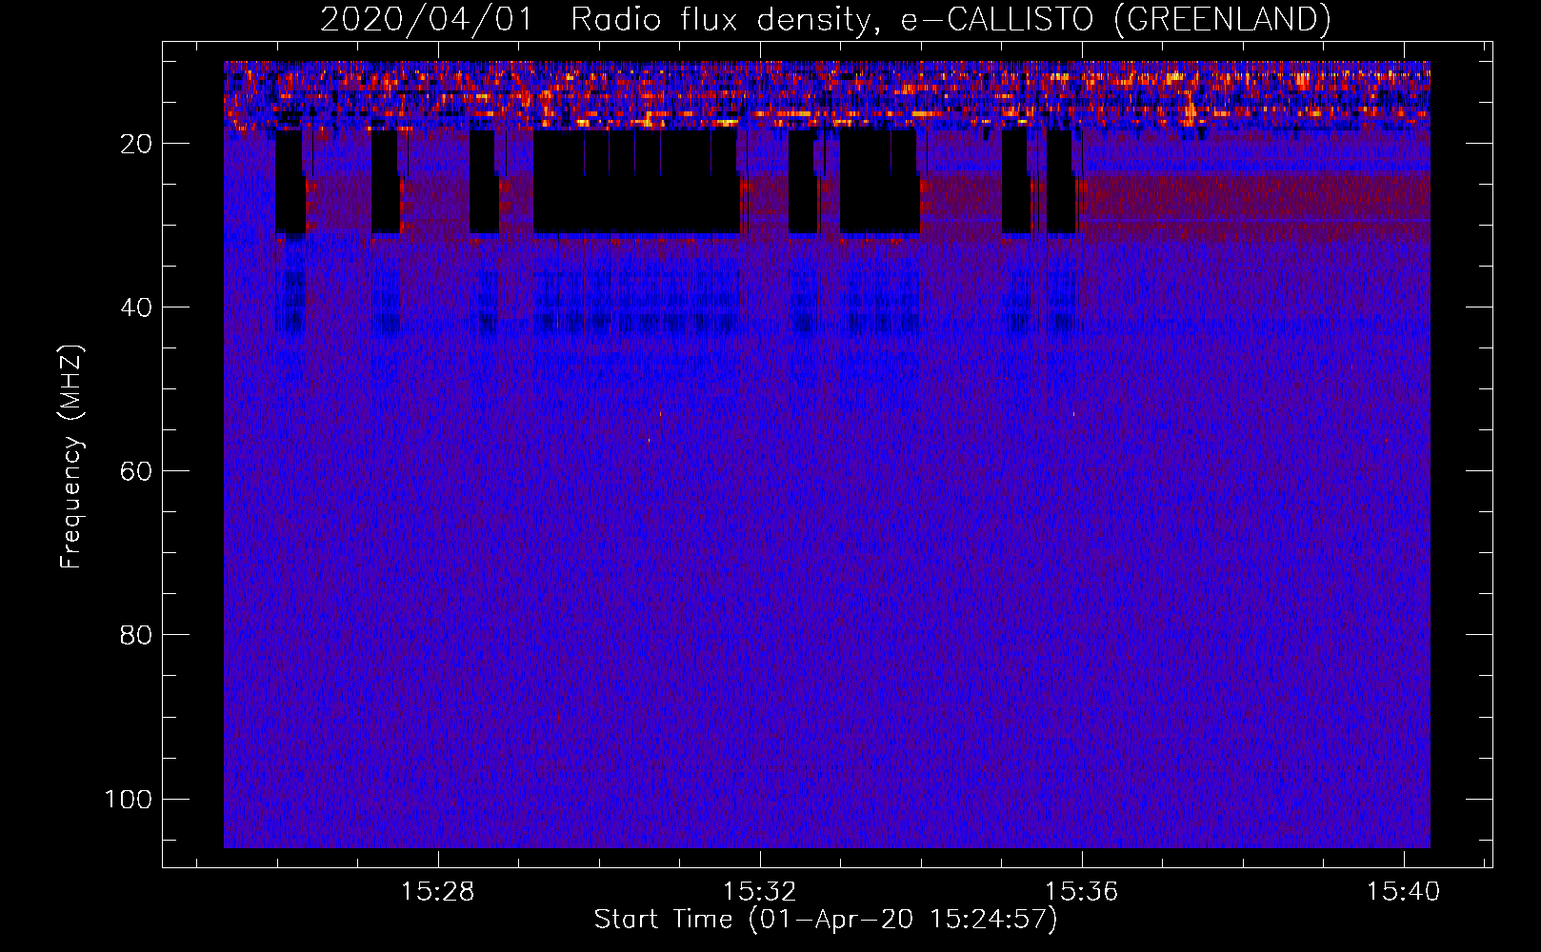Click the 'Frequency (MHZ)' axis label
1541x952 pixels.
pyautogui.click(x=71, y=457)
